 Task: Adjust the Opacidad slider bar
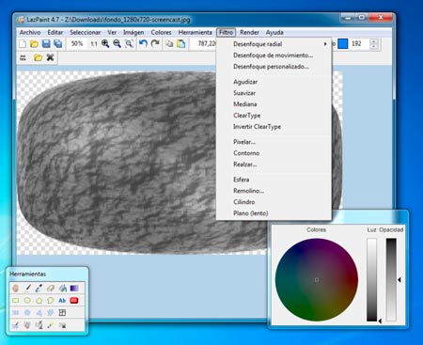(x=391, y=279)
